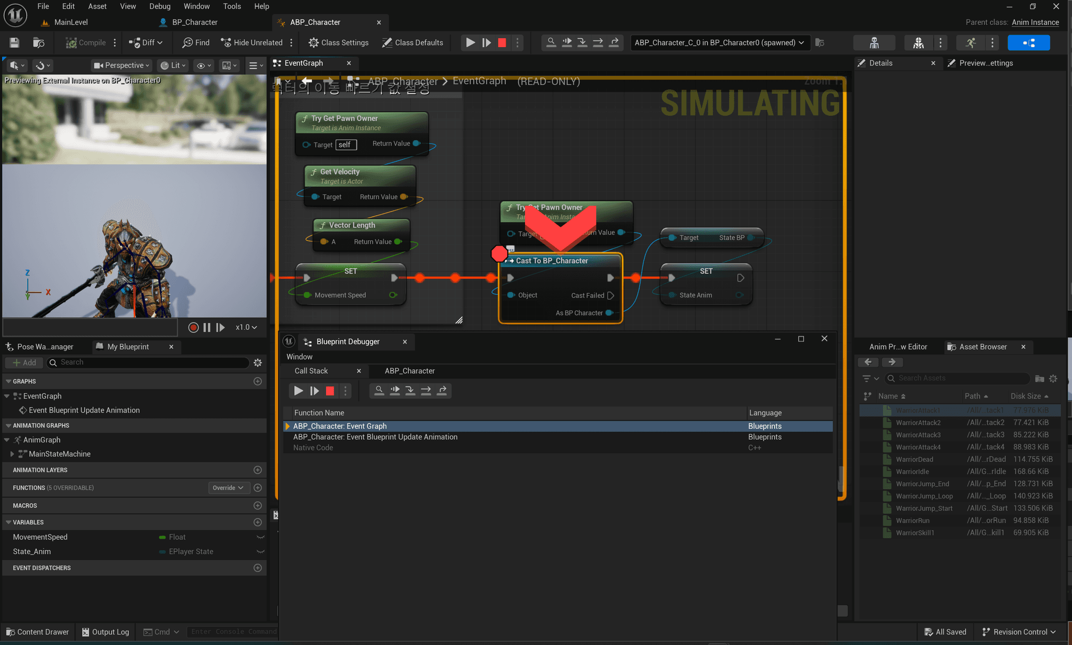Open Class Defaults

[x=412, y=43]
